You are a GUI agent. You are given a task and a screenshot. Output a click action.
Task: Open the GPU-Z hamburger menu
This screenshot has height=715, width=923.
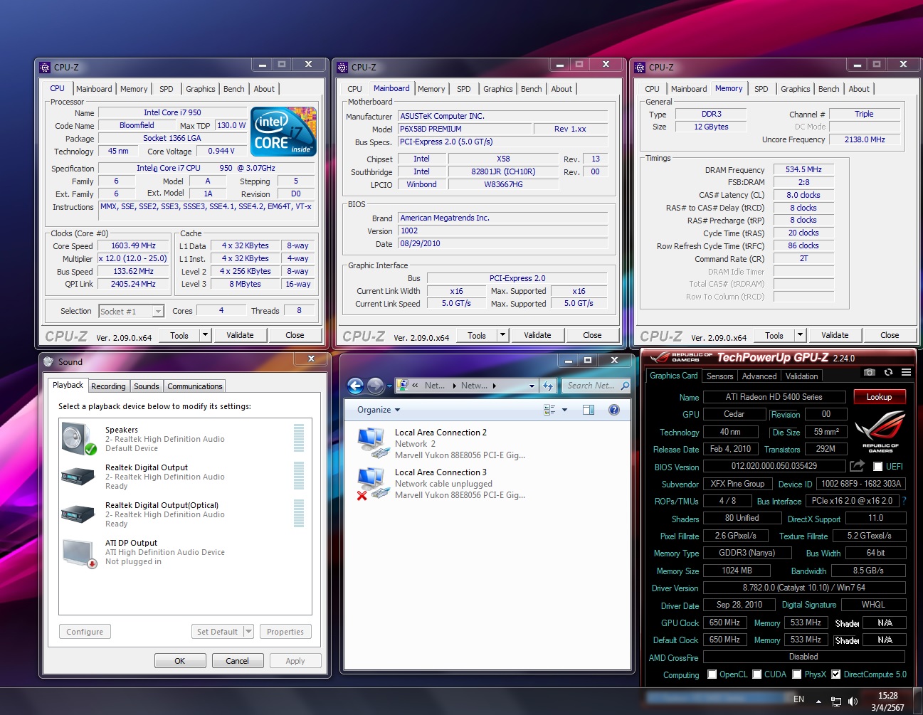pyautogui.click(x=906, y=372)
